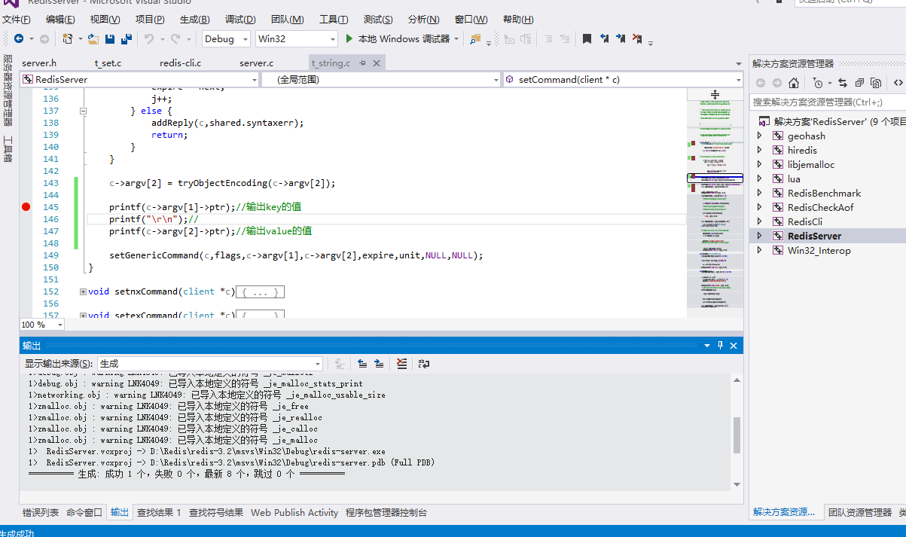Clear all text in the Output panel
Viewport: 906px width, 537px height.
click(x=401, y=364)
